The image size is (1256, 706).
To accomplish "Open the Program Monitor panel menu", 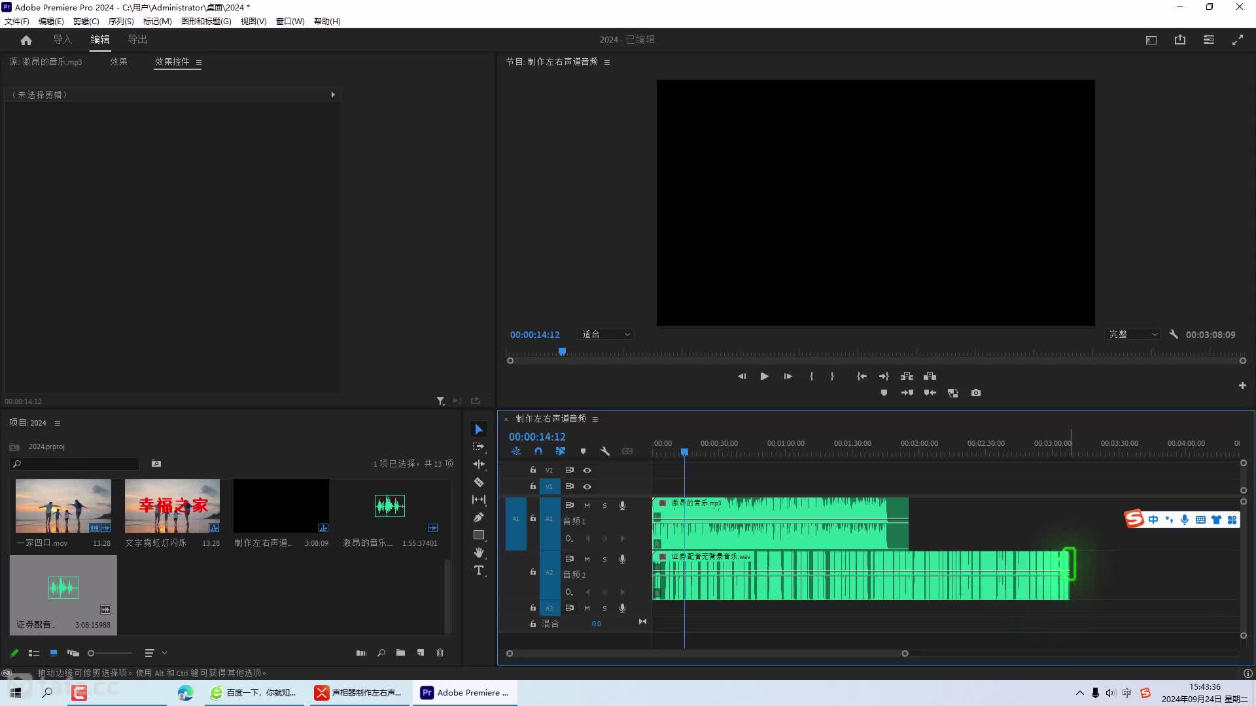I will (607, 62).
